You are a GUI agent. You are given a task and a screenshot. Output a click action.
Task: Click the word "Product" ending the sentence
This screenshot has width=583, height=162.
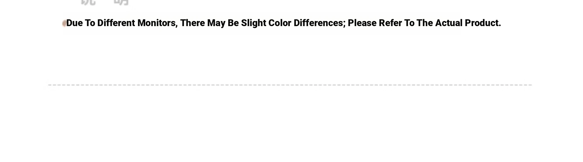point(482,23)
